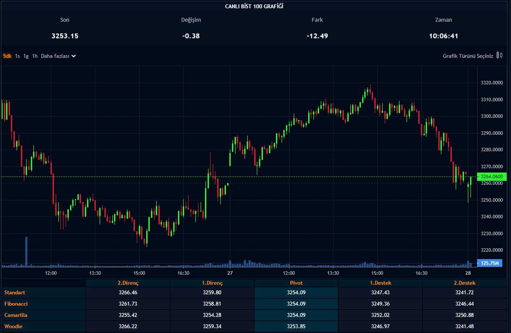Select the 1.Destek column header
Screen dimensions: 511x333
tap(380, 283)
